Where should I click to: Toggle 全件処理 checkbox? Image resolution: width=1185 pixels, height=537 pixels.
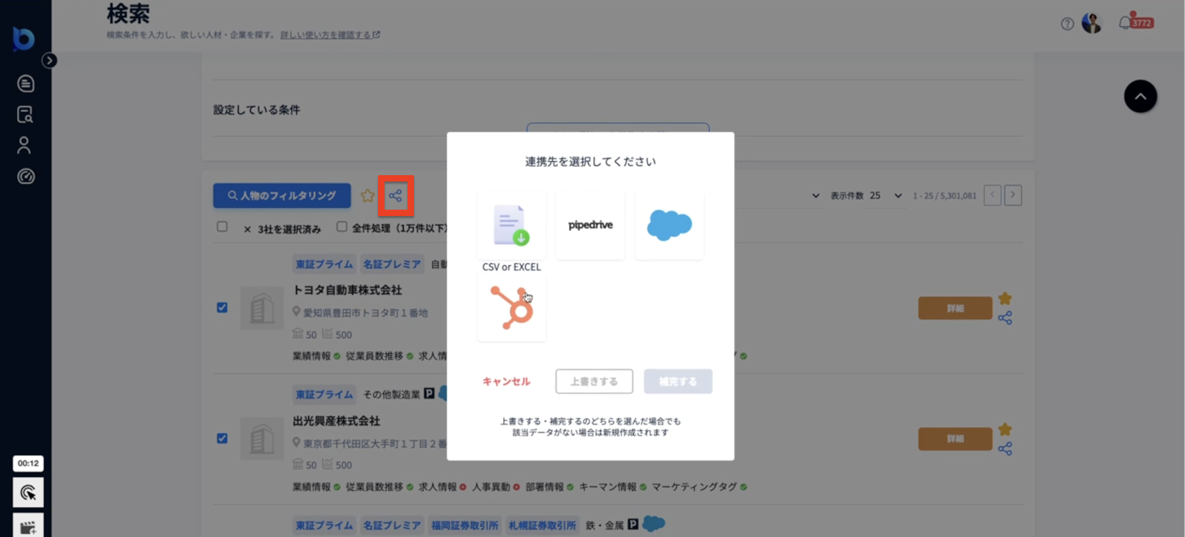click(x=342, y=227)
